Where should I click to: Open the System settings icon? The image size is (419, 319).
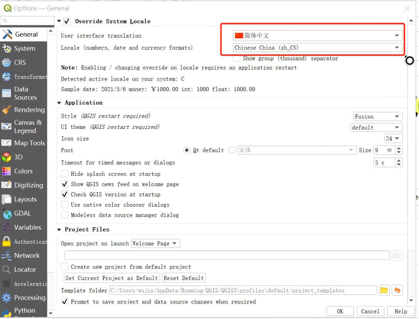pyautogui.click(x=7, y=49)
